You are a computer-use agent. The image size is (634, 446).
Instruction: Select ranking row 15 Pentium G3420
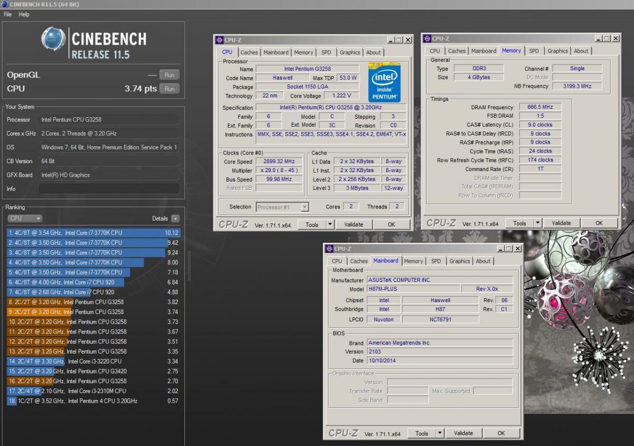[x=94, y=371]
